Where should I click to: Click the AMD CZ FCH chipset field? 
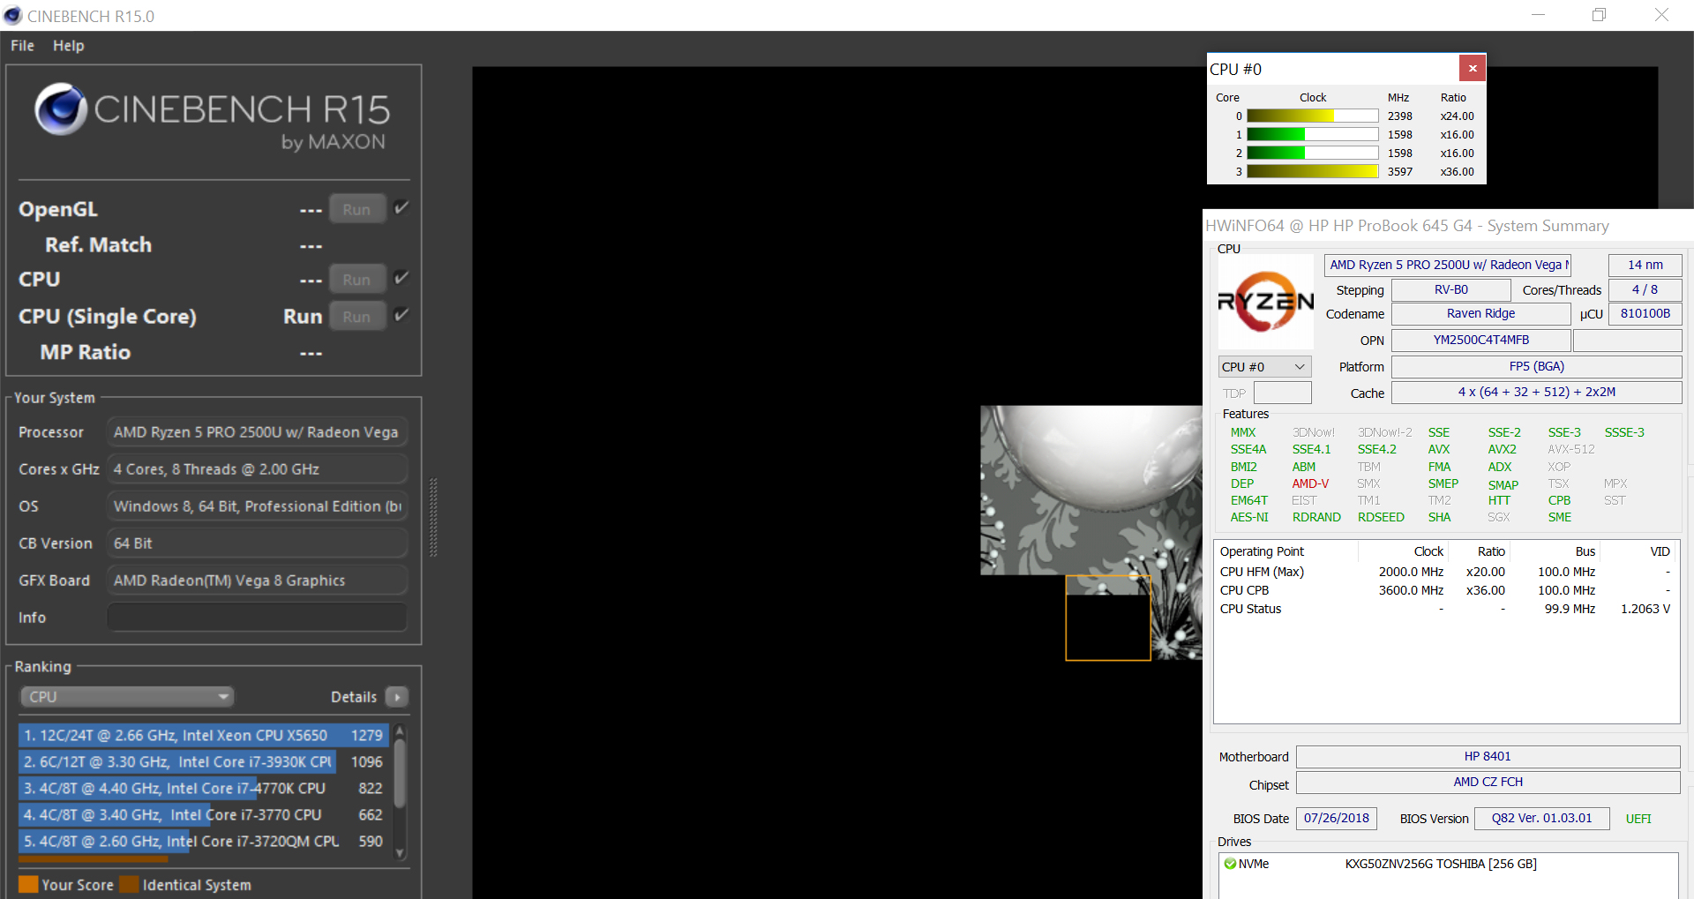point(1488,782)
